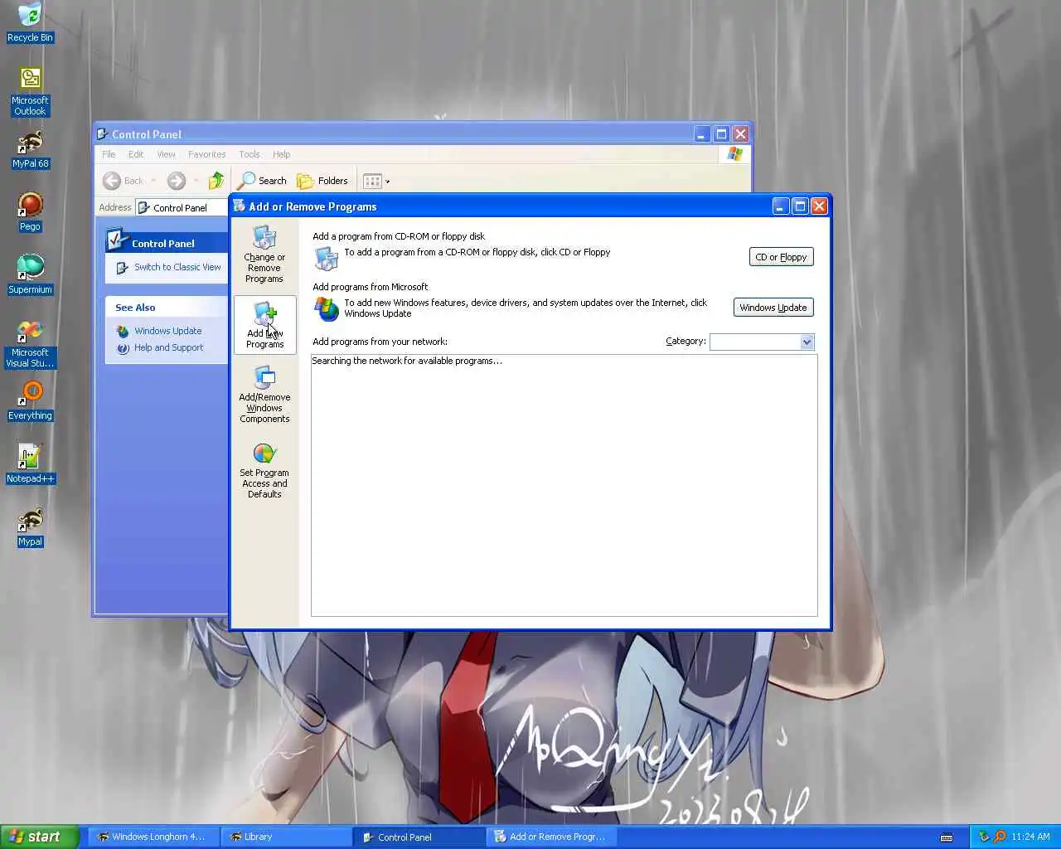Click the See Also panel header
This screenshot has height=849, width=1061.
tap(167, 307)
